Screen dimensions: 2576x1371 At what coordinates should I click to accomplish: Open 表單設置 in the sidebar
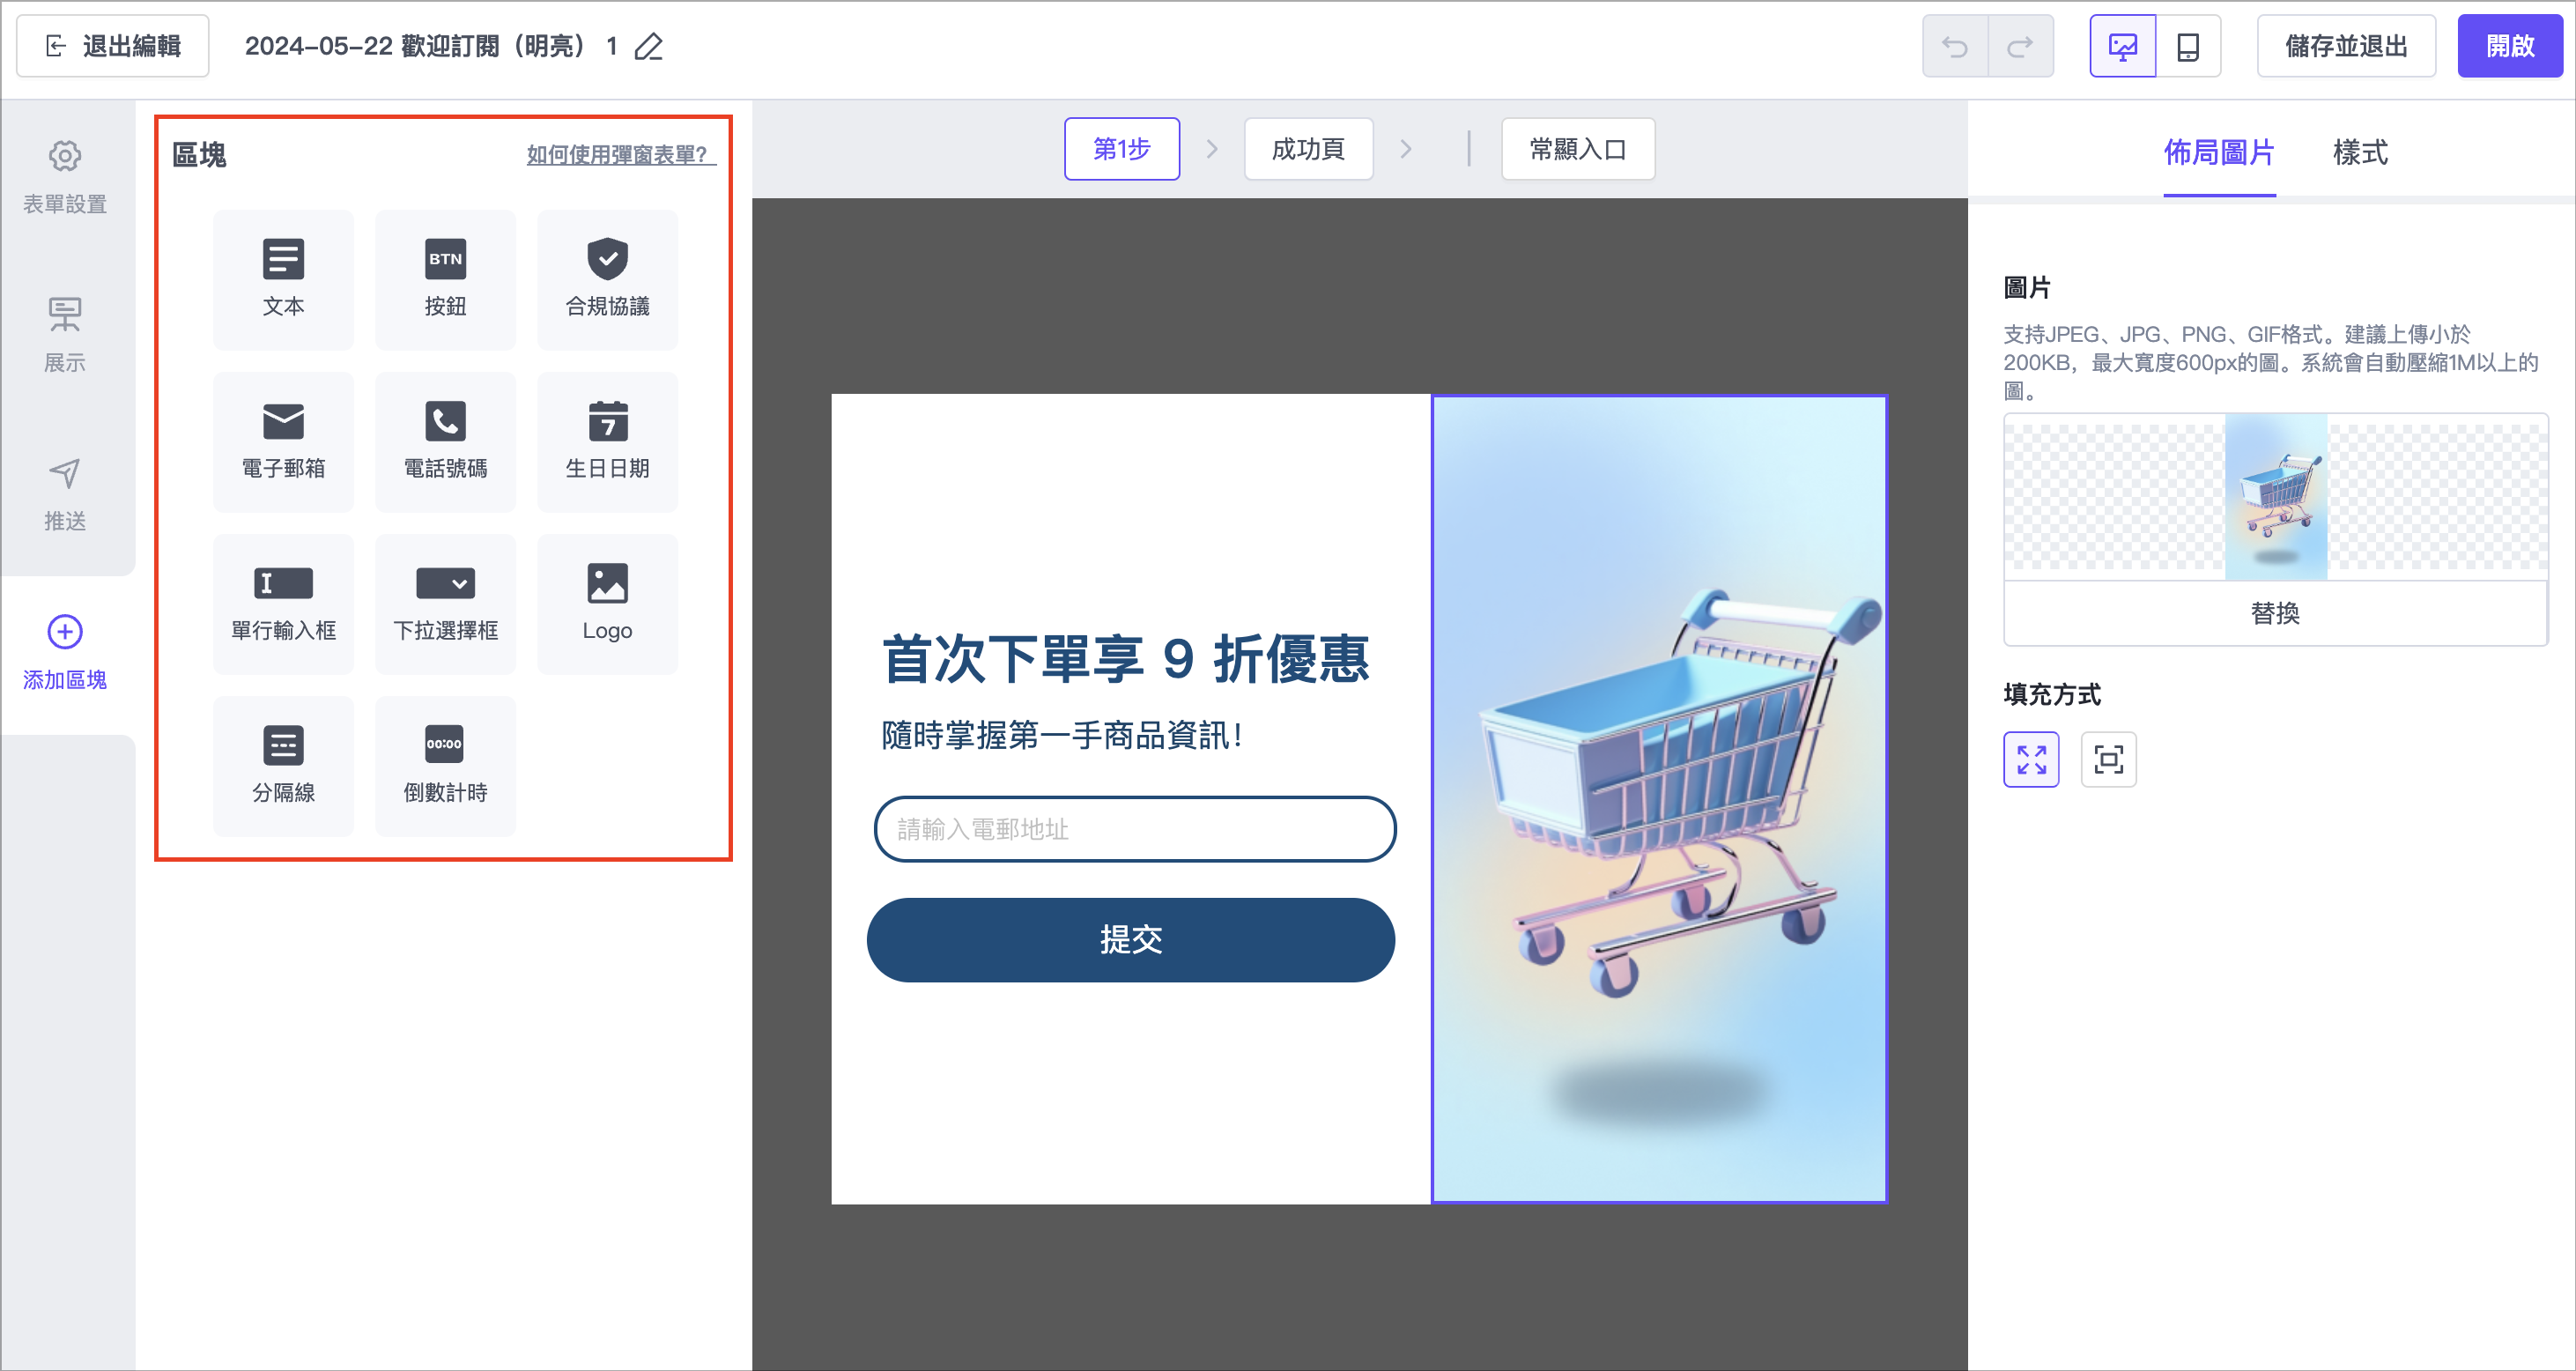(65, 177)
